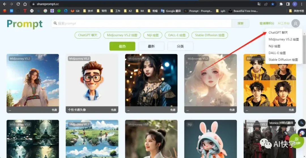Go back using the browser back arrow
Image resolution: width=306 pixels, height=158 pixels.
click(5, 4)
